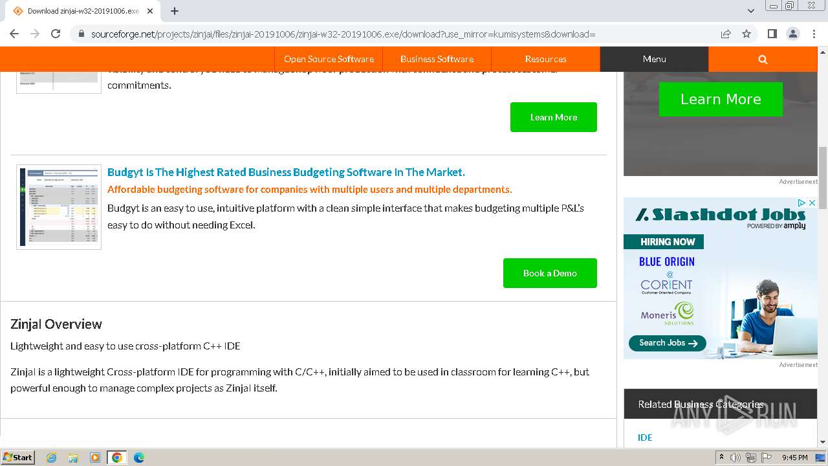
Task: Switch to Chrome in the taskbar
Action: click(x=117, y=458)
